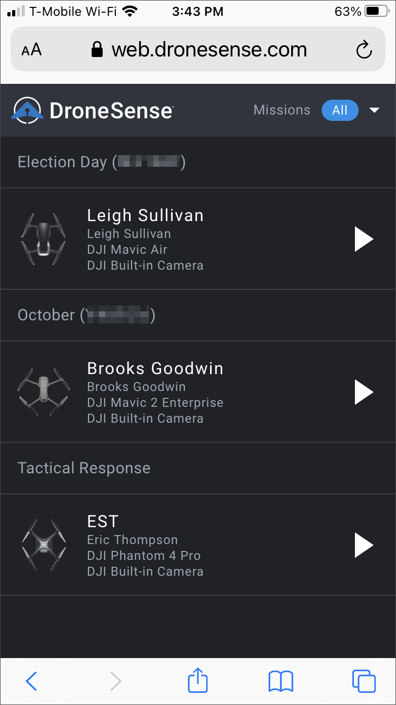
Task: Expand the Missions dropdown arrow
Action: coord(374,110)
